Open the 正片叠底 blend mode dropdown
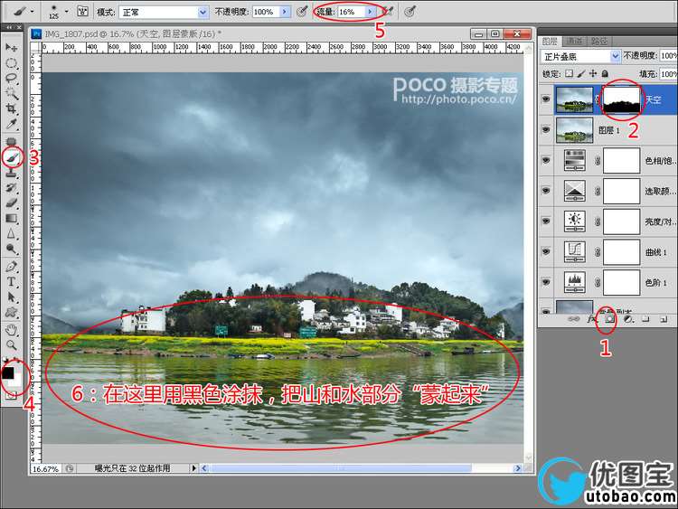The image size is (678, 509). [580, 56]
